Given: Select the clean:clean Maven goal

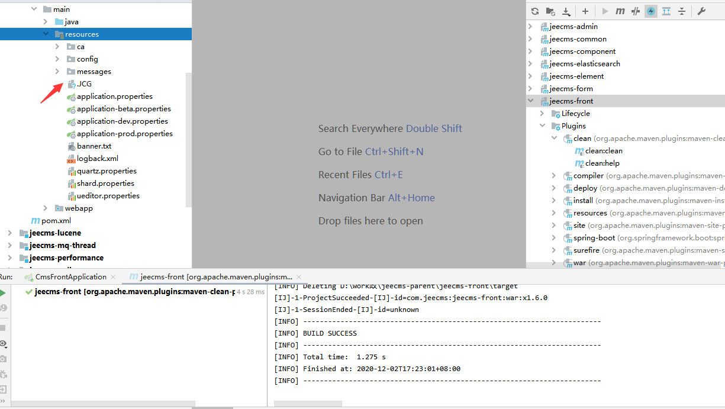Looking at the screenshot, I should click(604, 151).
